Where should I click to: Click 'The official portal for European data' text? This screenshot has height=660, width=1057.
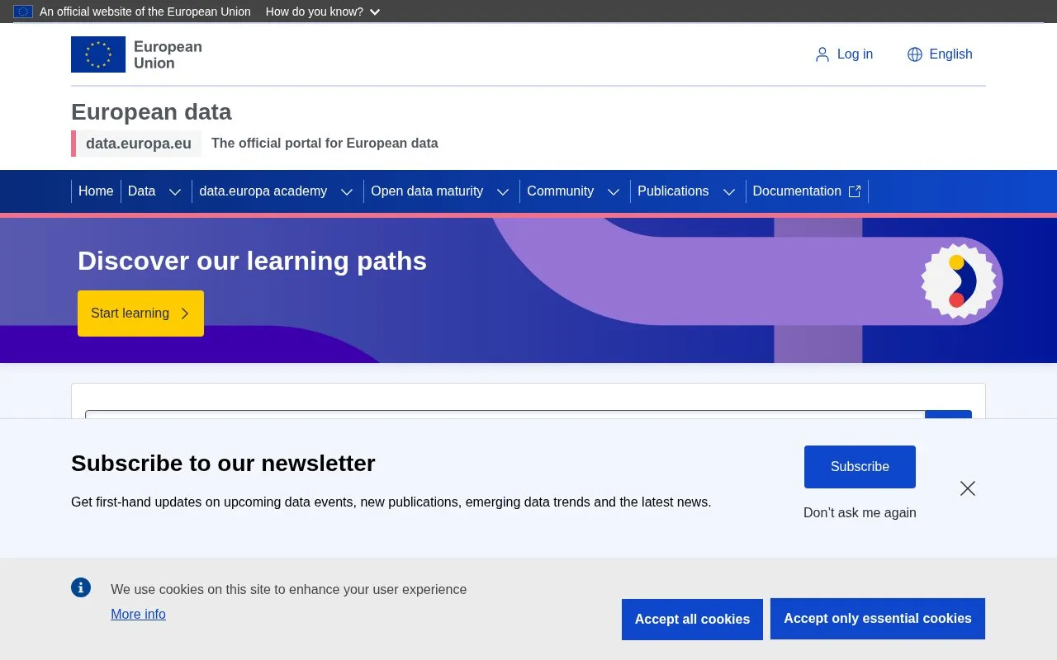tap(325, 144)
